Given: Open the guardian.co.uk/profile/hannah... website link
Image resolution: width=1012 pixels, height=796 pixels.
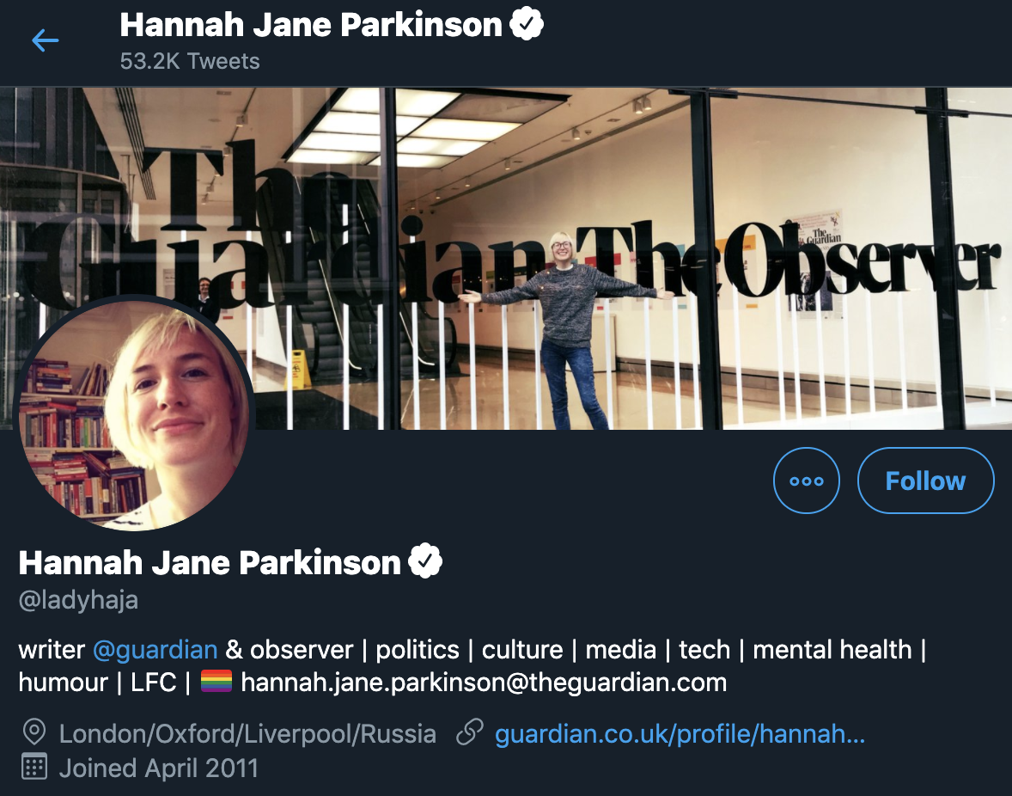Looking at the screenshot, I should pos(680,734).
